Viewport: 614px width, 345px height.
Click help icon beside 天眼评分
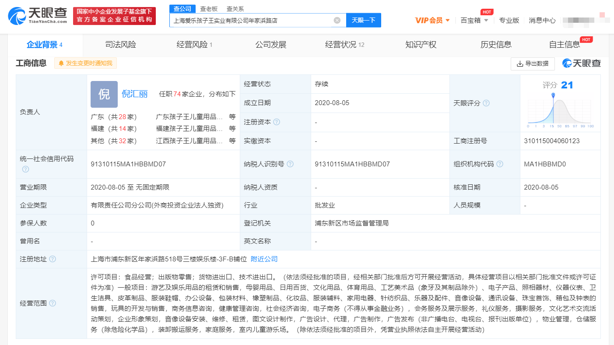[x=486, y=103]
